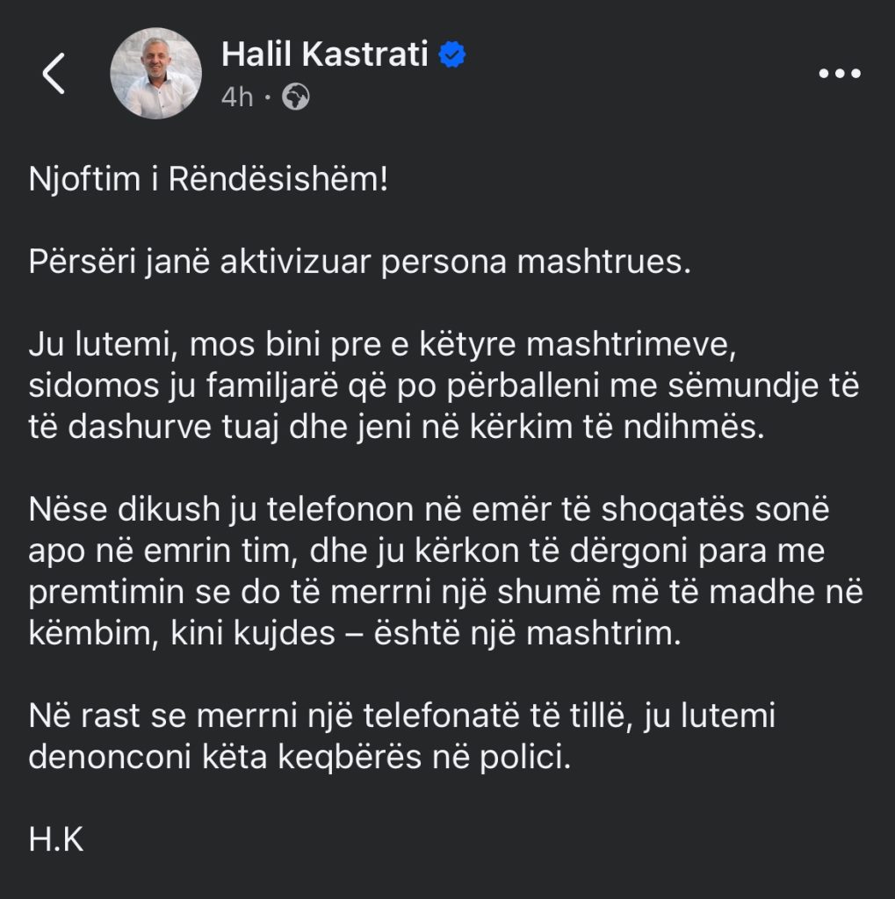
Task: Tap the line starting 'të dashurve tuaj'
Action: click(x=396, y=428)
